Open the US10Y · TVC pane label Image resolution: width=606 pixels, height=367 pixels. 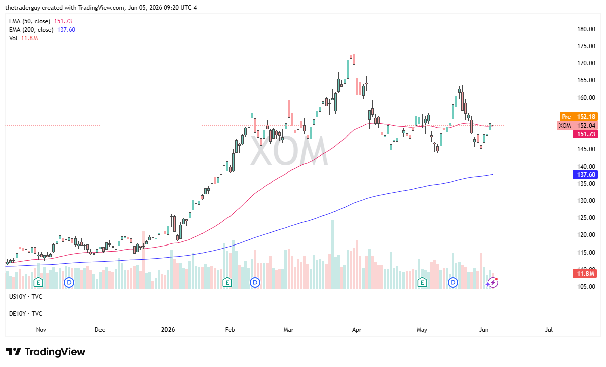(x=26, y=297)
